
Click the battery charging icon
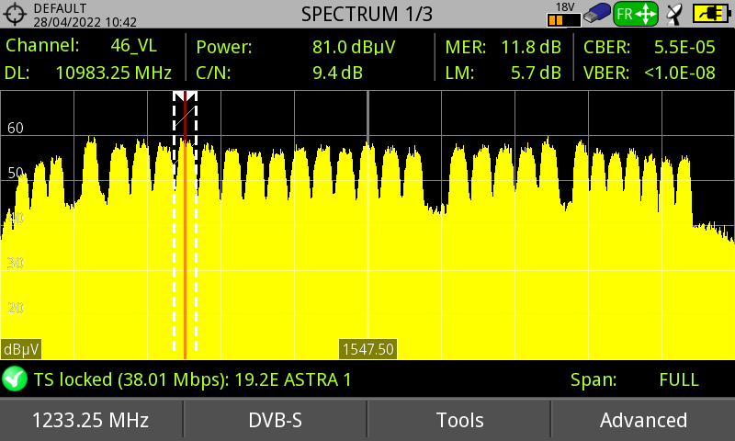coord(710,14)
